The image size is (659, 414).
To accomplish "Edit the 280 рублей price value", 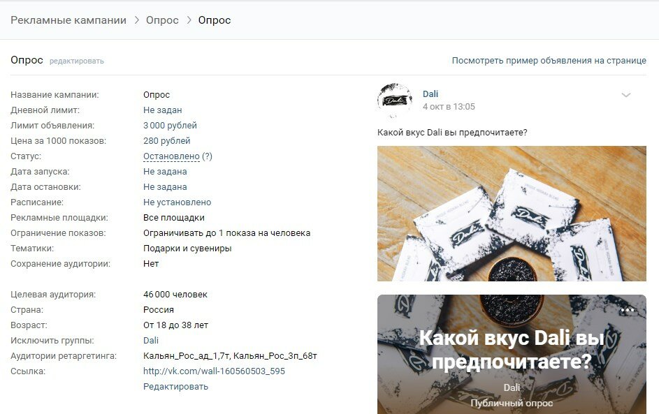I will point(167,140).
